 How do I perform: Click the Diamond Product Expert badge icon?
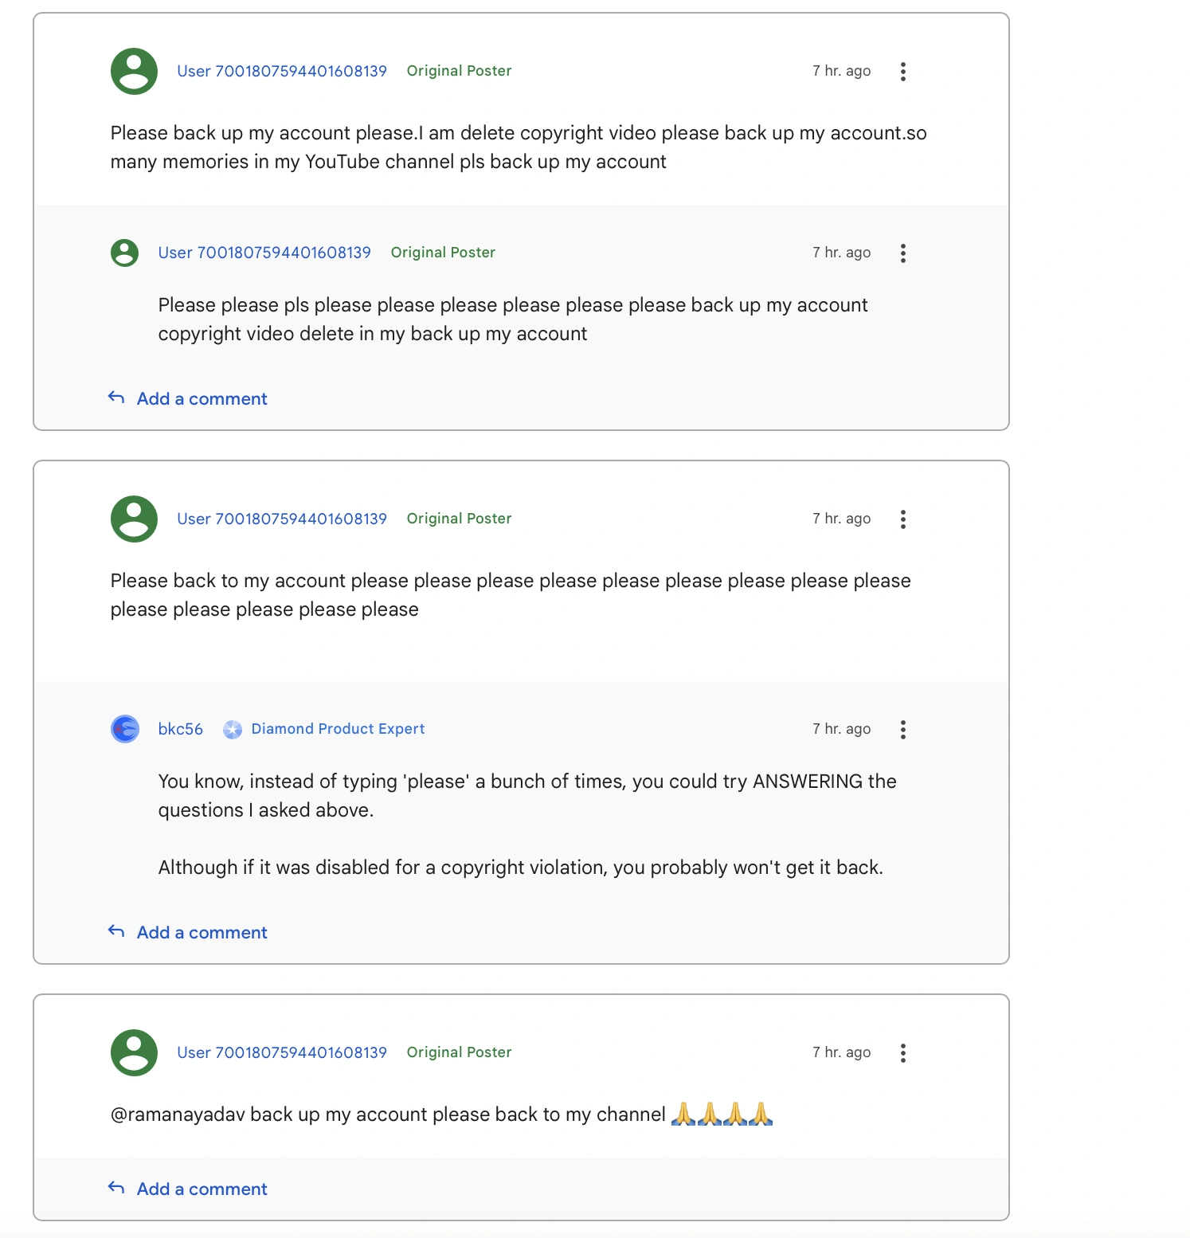(x=233, y=729)
